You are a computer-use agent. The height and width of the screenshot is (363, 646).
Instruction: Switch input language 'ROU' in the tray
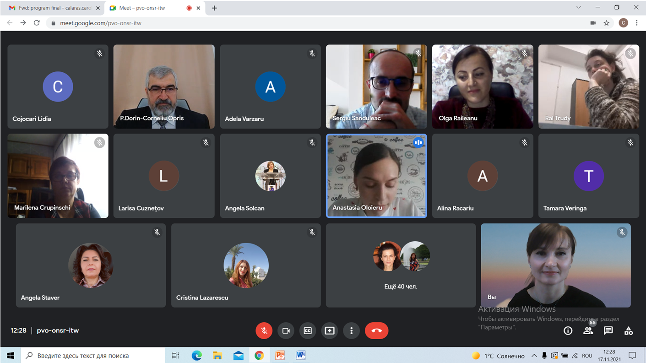point(587,356)
